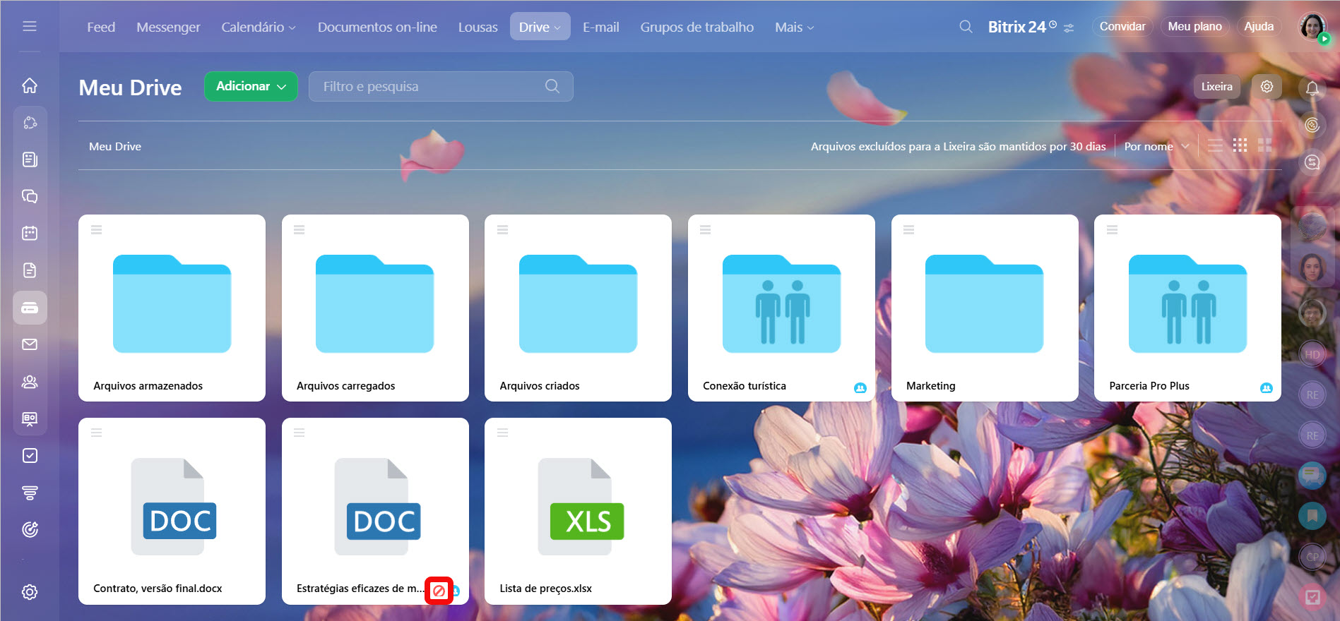Open the action menu on Arquivos criados card
The height and width of the screenshot is (621, 1340).
(502, 229)
